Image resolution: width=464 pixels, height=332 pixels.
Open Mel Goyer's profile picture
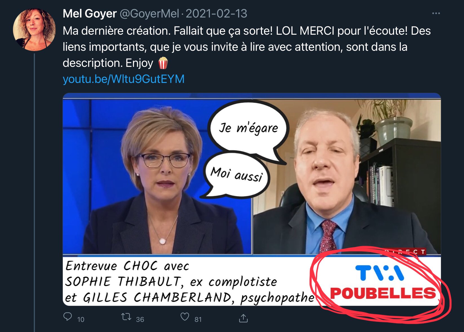(34, 30)
